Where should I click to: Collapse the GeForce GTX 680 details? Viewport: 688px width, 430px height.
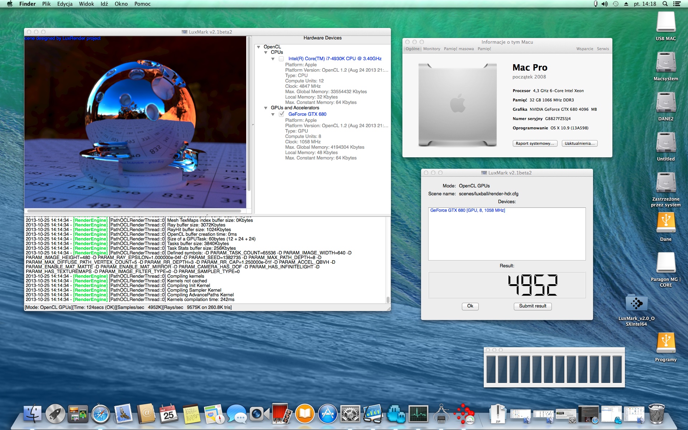tap(273, 114)
